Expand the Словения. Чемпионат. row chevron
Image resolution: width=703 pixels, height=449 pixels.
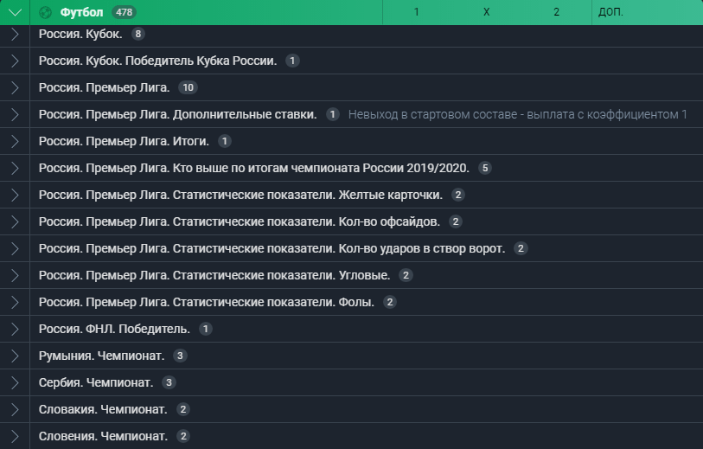15,436
